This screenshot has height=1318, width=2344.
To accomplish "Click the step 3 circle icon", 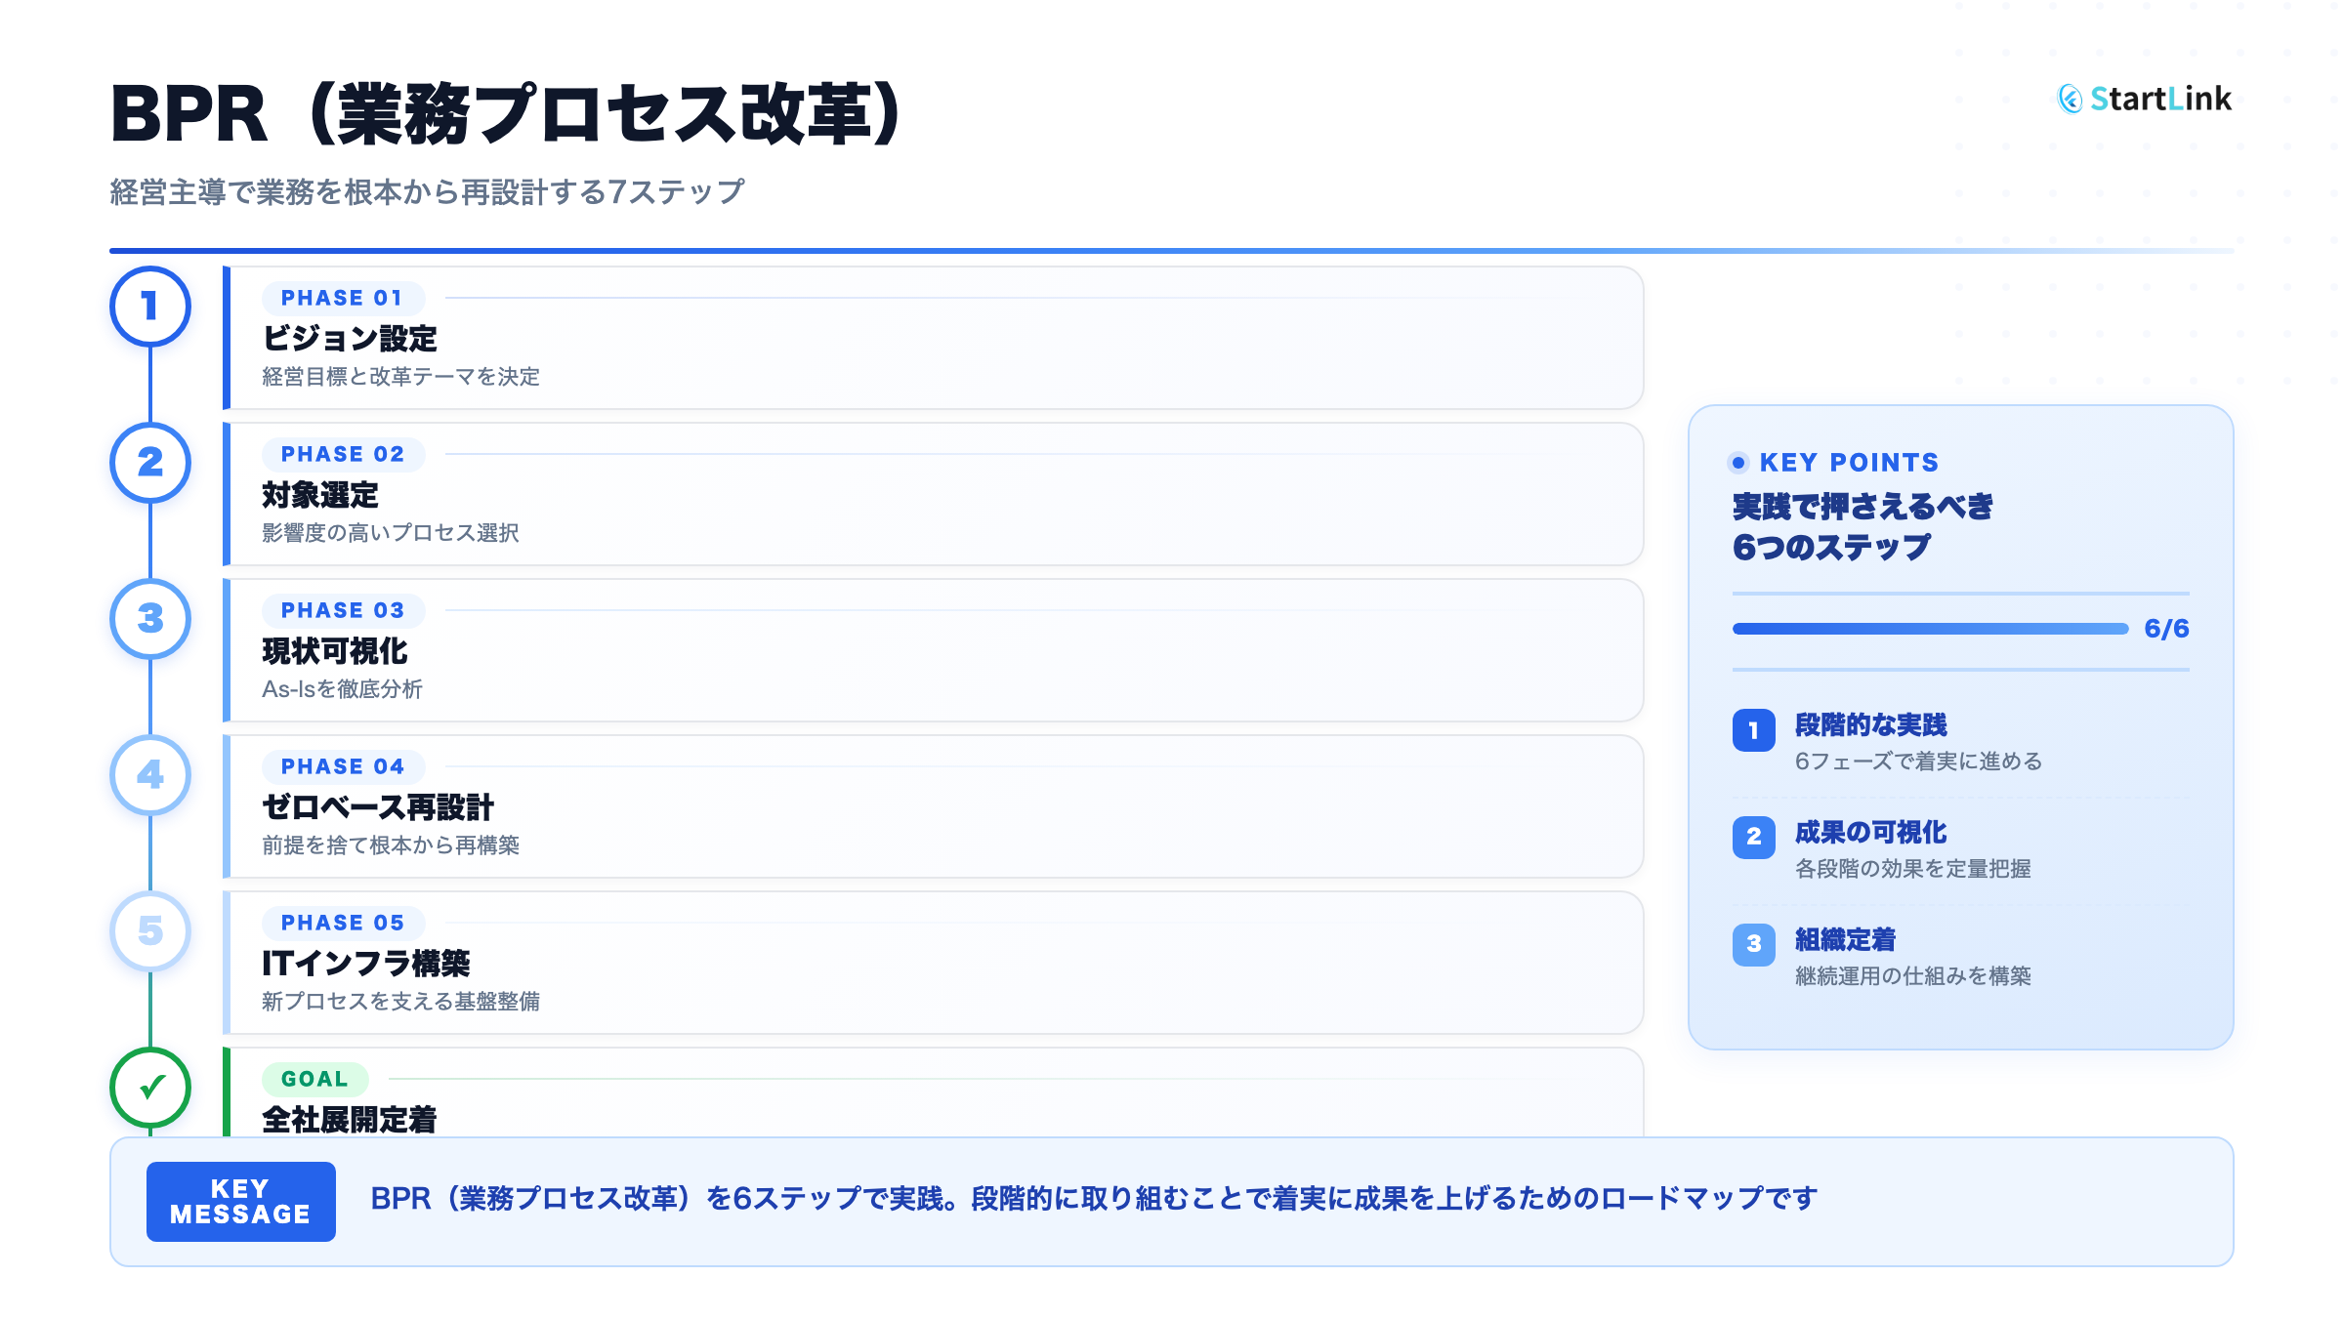I will coord(150,619).
